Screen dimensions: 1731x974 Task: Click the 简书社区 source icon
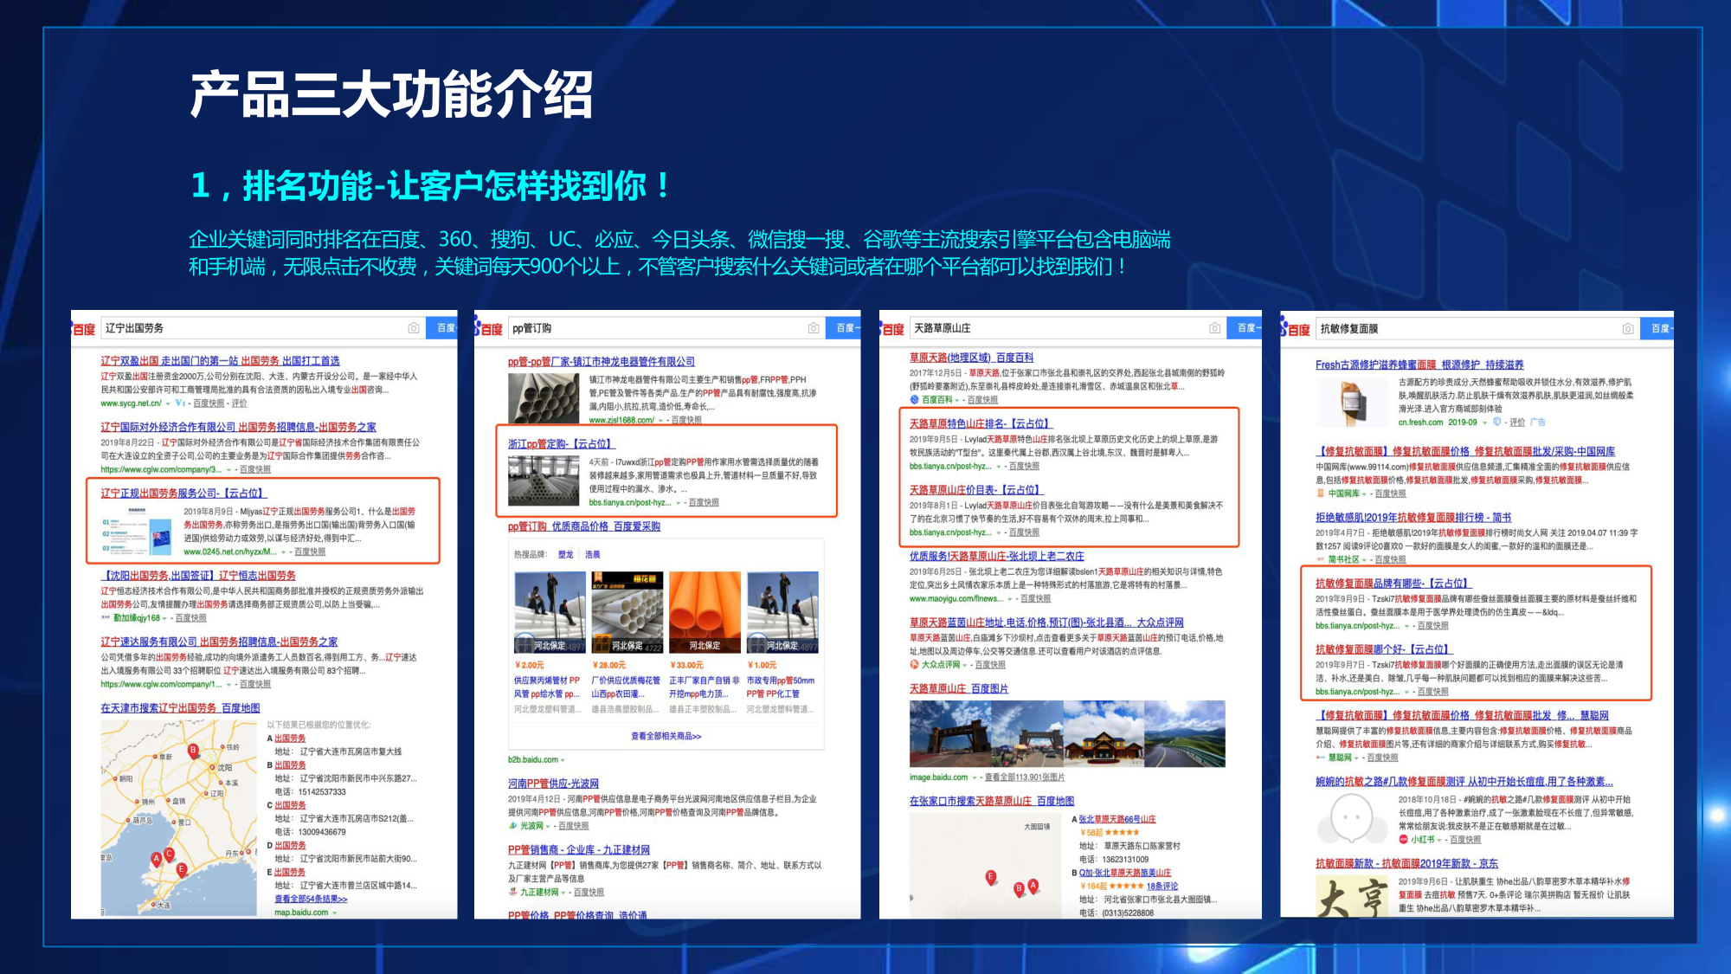1321,559
